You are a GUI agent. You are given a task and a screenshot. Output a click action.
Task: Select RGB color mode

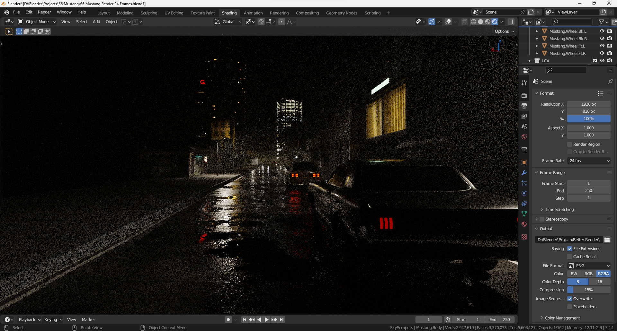coord(588,274)
